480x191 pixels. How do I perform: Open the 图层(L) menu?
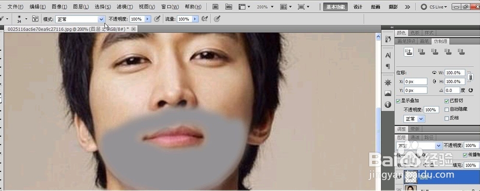pyautogui.click(x=81, y=7)
